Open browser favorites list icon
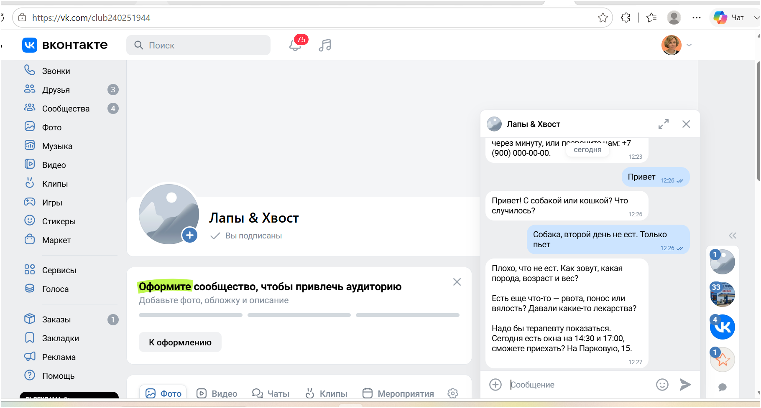The height and width of the screenshot is (408, 761). tap(651, 18)
